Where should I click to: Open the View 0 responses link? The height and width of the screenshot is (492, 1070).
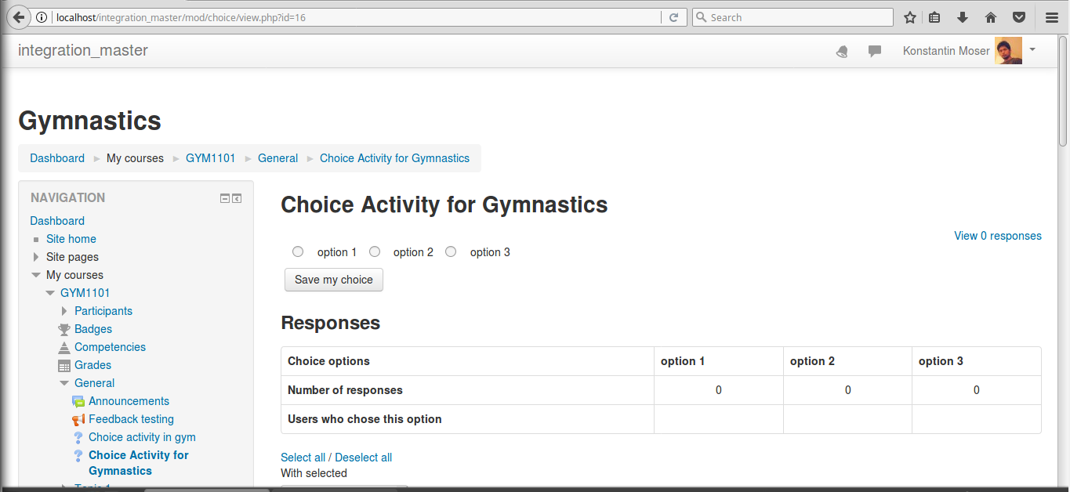[x=998, y=236]
